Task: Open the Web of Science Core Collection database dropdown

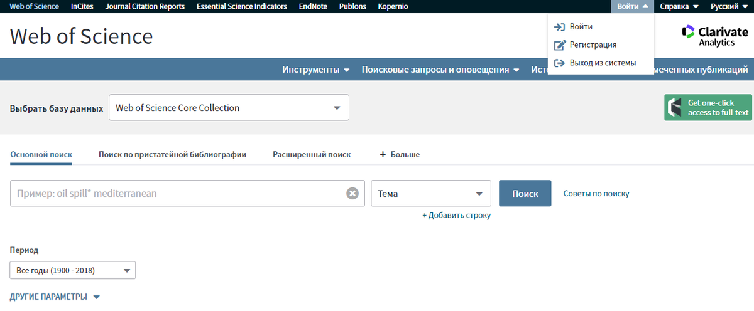Action: click(229, 108)
